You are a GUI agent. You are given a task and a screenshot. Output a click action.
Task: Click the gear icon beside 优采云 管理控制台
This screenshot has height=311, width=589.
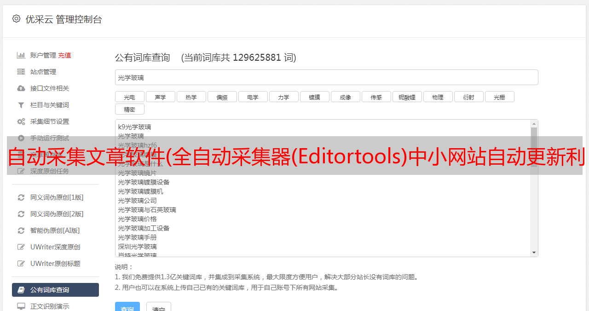17,19
